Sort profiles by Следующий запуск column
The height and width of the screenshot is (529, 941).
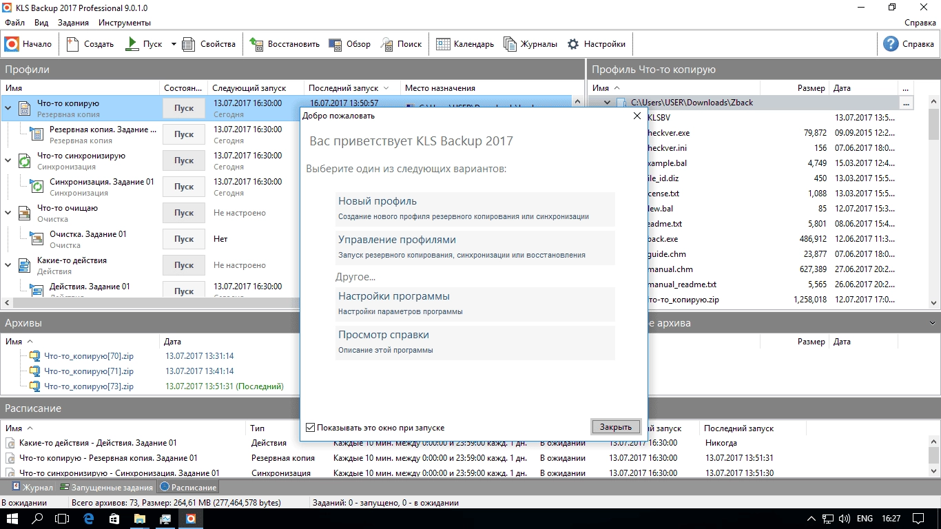(x=256, y=88)
